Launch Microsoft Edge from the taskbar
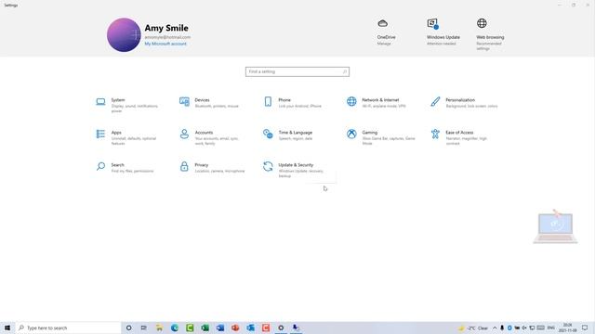 click(x=175, y=328)
